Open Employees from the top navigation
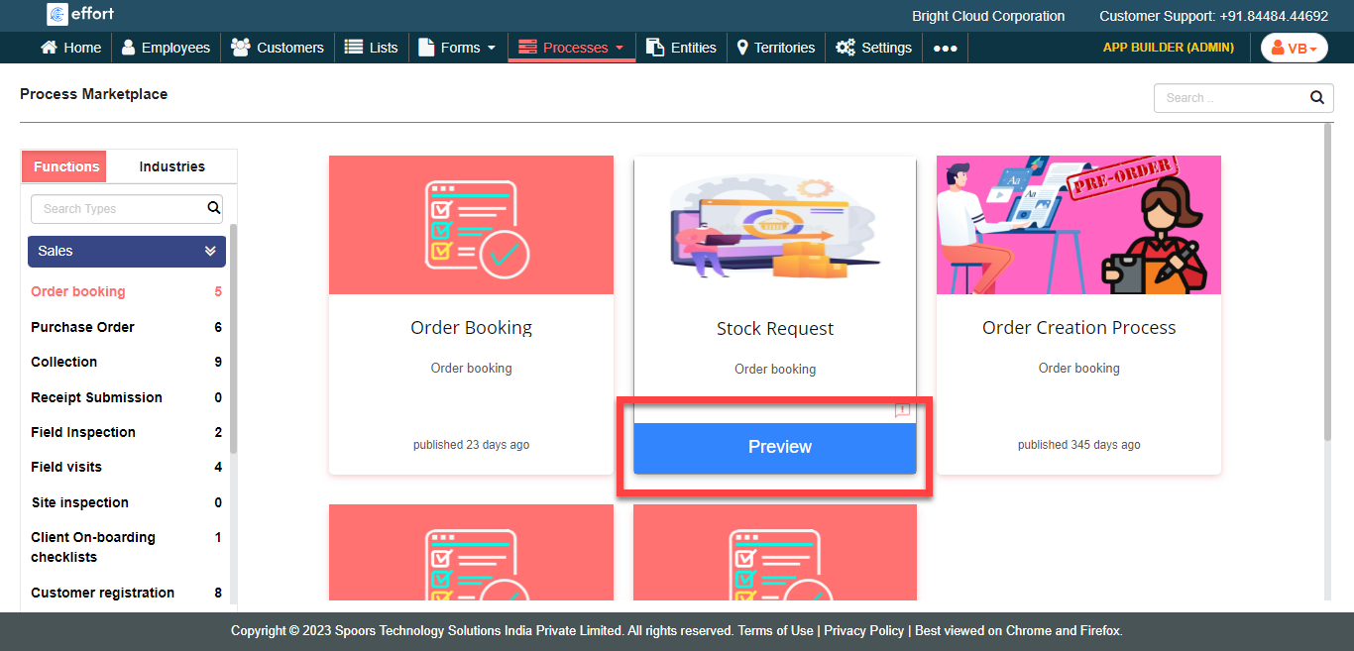The height and width of the screenshot is (651, 1354). pyautogui.click(x=166, y=48)
